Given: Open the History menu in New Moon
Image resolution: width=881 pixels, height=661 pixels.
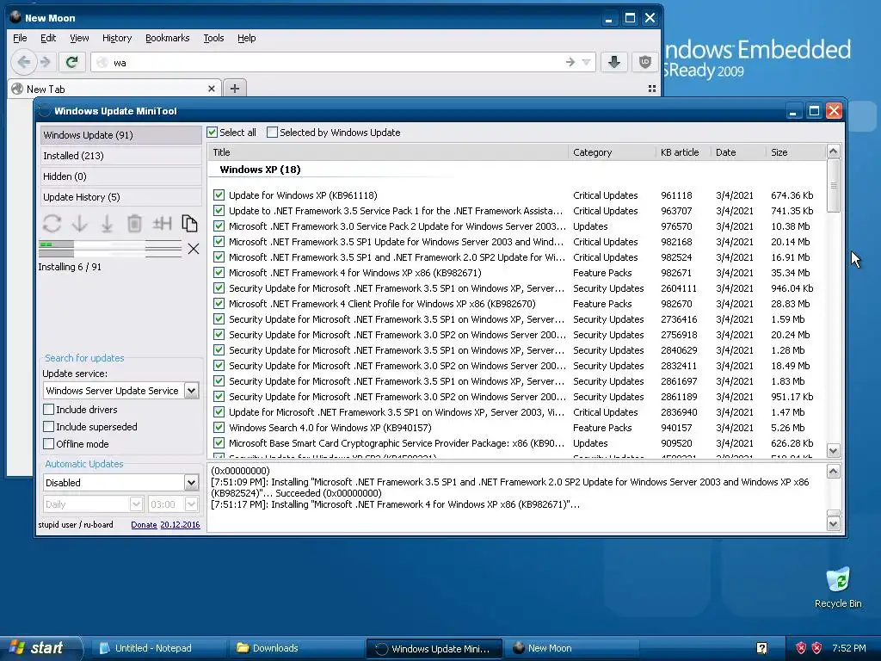Looking at the screenshot, I should [x=117, y=38].
